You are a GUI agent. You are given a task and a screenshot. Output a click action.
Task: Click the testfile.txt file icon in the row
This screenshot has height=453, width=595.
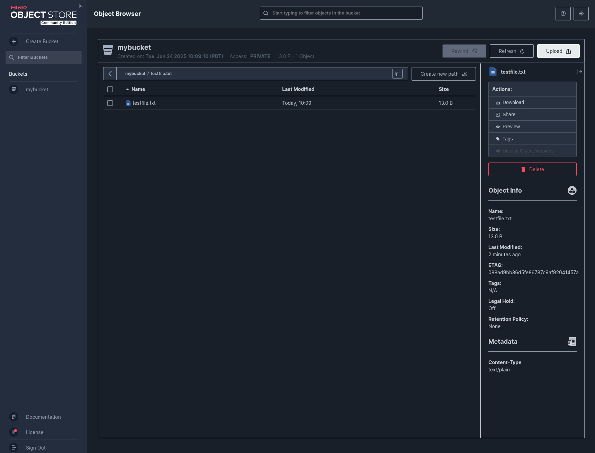128,103
